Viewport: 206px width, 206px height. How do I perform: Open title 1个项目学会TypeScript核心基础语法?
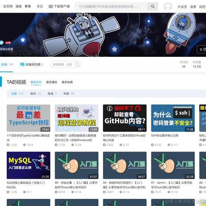(28, 137)
